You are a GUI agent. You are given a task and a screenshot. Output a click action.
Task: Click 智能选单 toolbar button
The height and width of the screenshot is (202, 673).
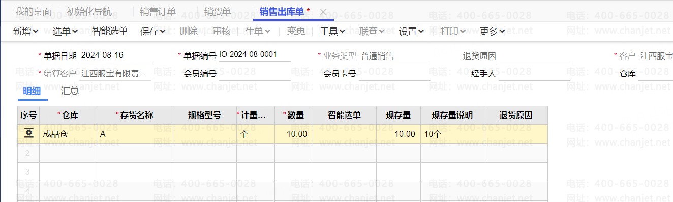110,32
